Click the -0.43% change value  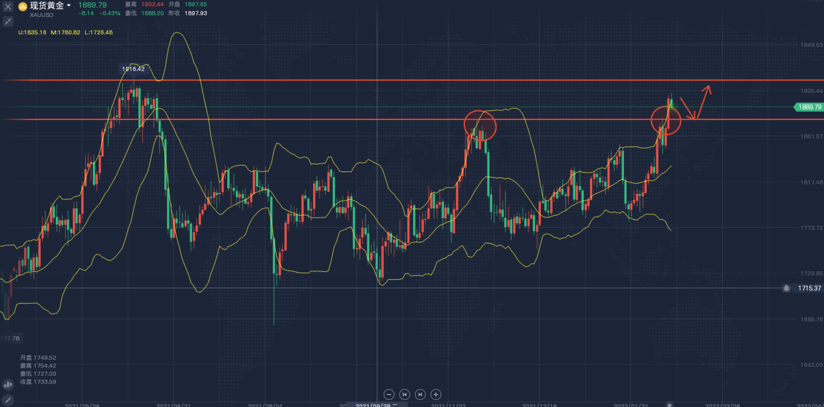(110, 13)
